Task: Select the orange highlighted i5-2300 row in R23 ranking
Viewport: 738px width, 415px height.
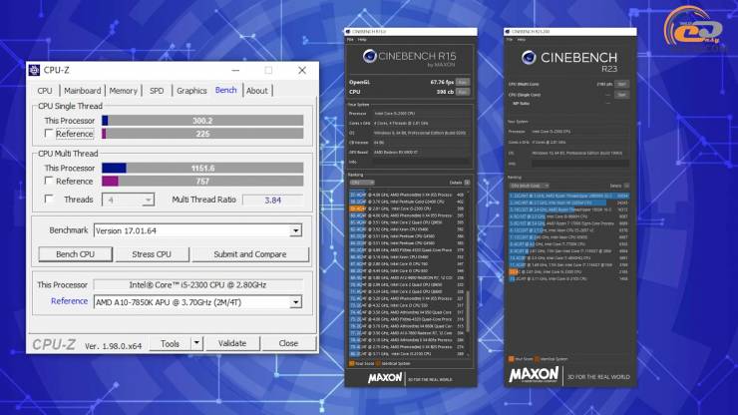Action: [569, 272]
